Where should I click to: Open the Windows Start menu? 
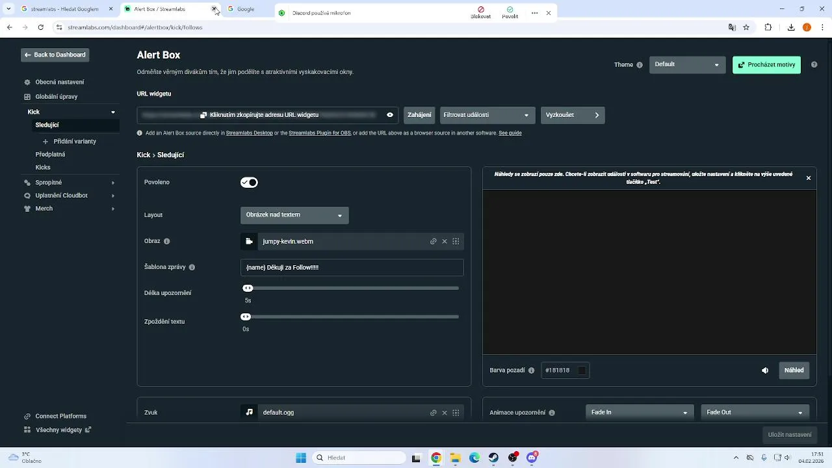pyautogui.click(x=301, y=458)
